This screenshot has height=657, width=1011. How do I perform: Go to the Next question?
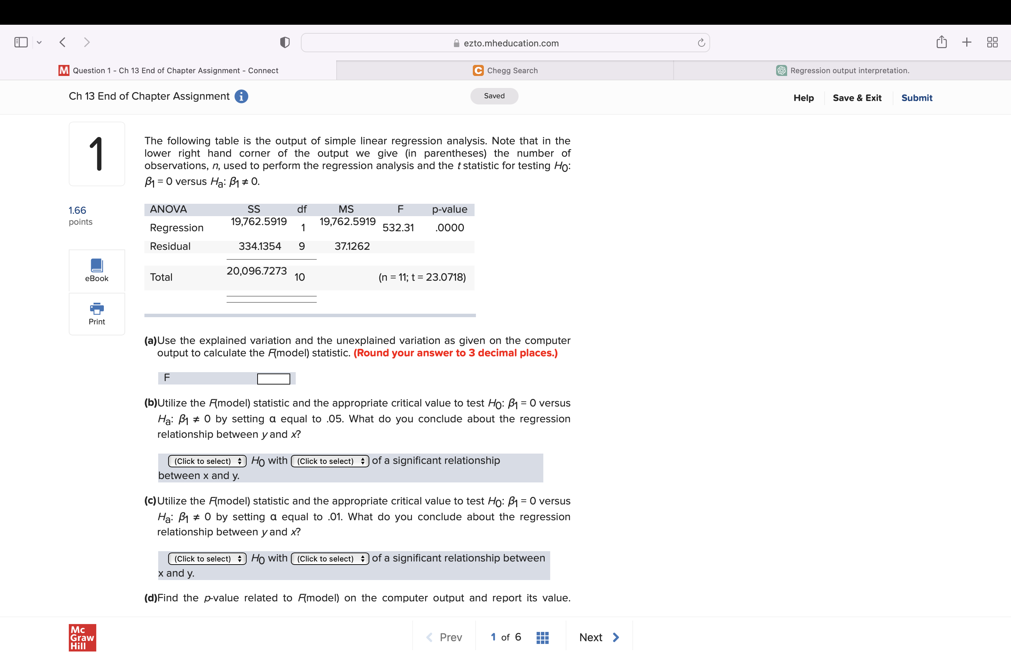599,637
